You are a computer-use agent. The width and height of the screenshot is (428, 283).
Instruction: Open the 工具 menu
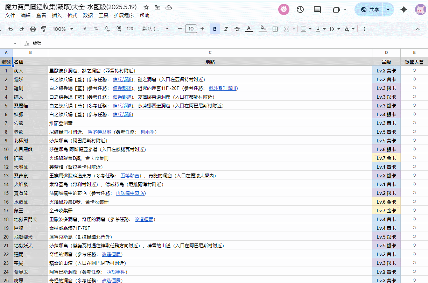104,15
